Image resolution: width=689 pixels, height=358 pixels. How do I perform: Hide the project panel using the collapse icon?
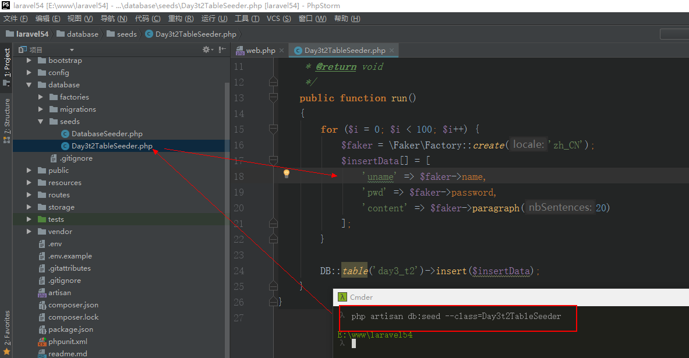coord(222,50)
